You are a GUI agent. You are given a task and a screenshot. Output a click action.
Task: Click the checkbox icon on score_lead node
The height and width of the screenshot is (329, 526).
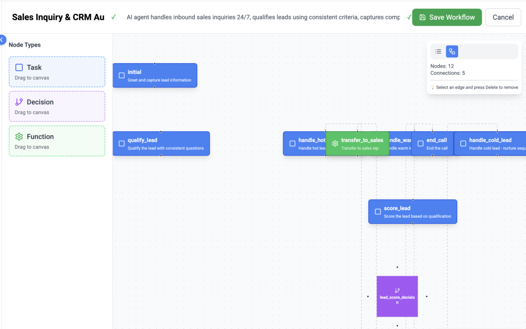coord(378,212)
